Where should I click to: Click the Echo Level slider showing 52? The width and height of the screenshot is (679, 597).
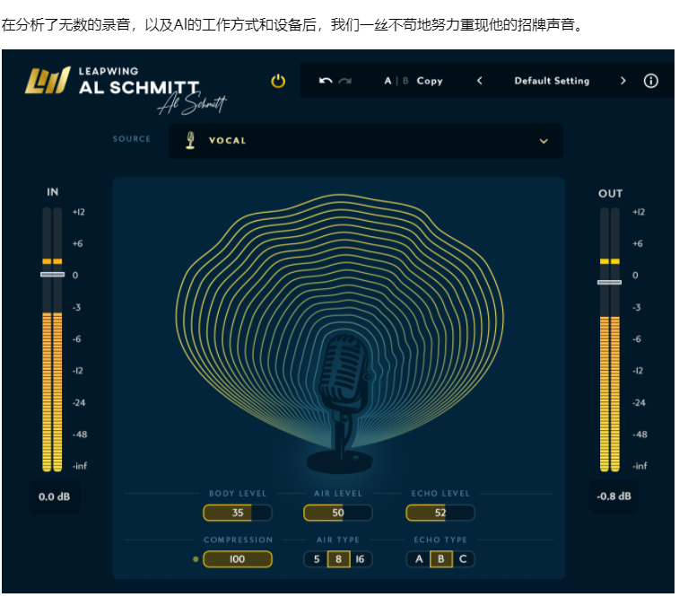pyautogui.click(x=440, y=513)
